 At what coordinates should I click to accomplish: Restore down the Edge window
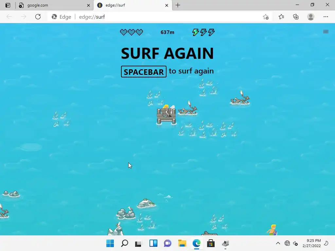tap(312, 5)
